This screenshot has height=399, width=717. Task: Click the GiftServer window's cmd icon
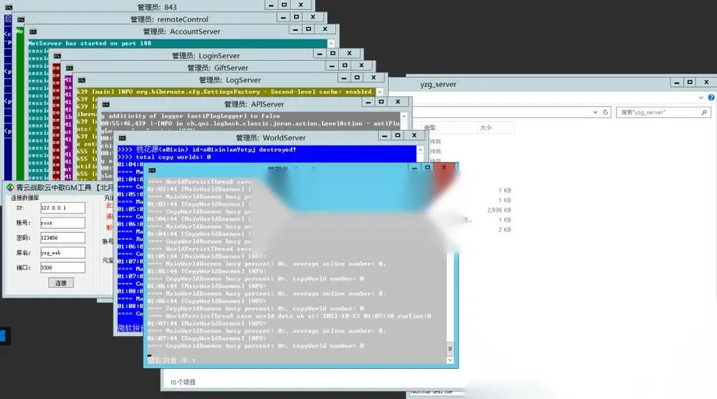pyautogui.click(x=69, y=68)
